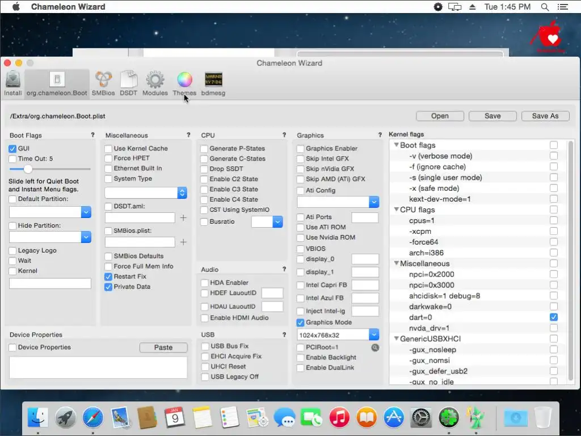Open the System Type dropdown
The width and height of the screenshot is (581, 436).
(182, 193)
